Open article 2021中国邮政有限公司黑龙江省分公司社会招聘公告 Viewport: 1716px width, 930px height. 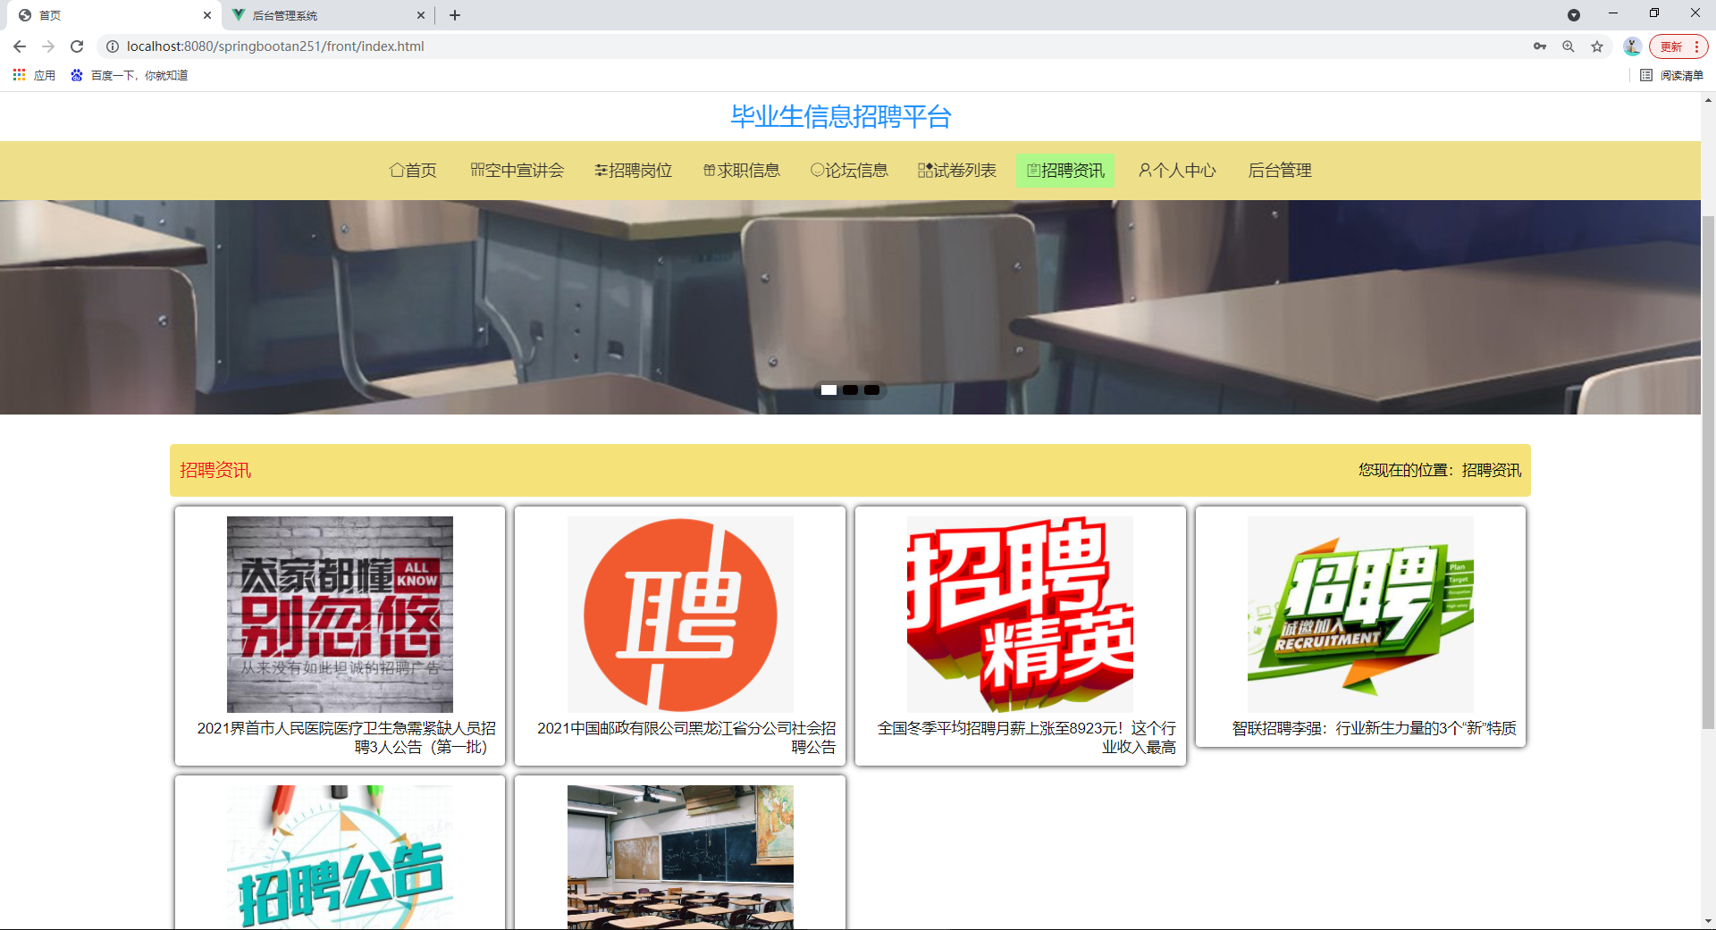[x=686, y=737]
